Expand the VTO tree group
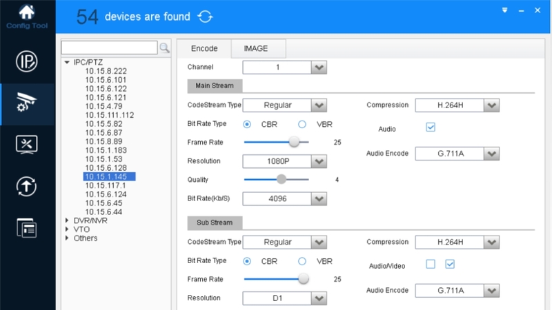Image resolution: width=552 pixels, height=310 pixels. 67,229
